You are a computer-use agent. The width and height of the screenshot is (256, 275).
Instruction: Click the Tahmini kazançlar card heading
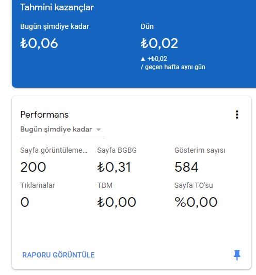(x=57, y=7)
